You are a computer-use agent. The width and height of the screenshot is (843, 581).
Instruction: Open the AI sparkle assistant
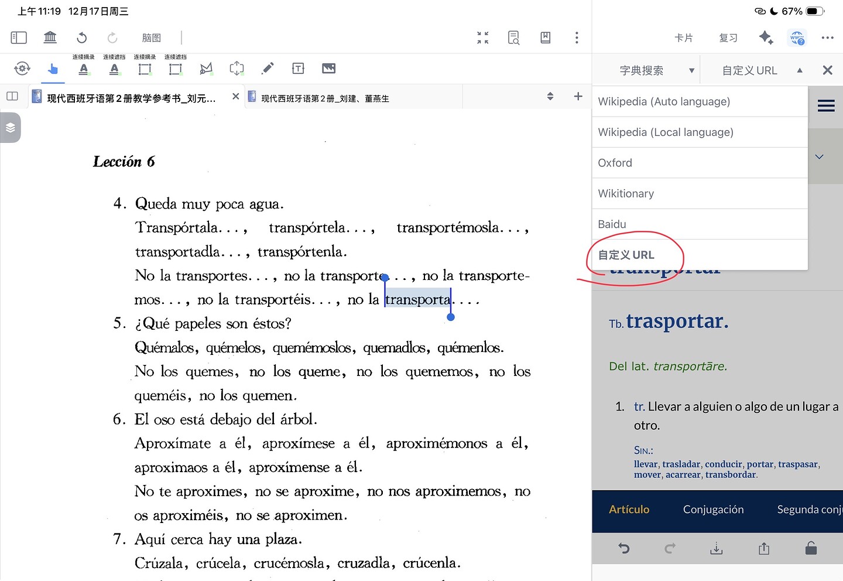[x=766, y=38]
